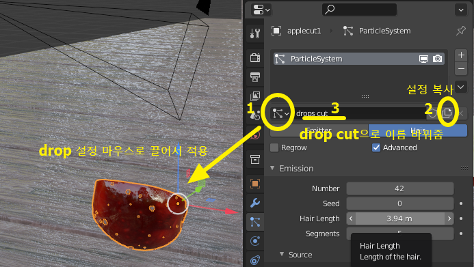Add a new particle system slot

pyautogui.click(x=461, y=55)
